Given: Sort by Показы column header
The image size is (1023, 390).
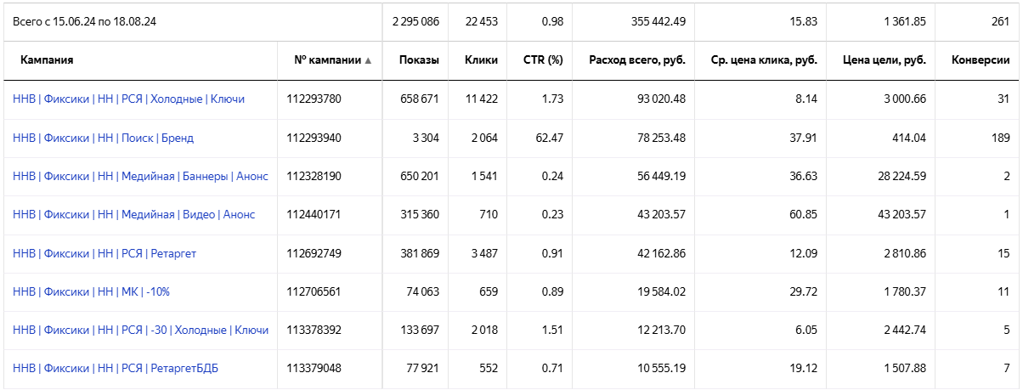Looking at the screenshot, I should [420, 61].
